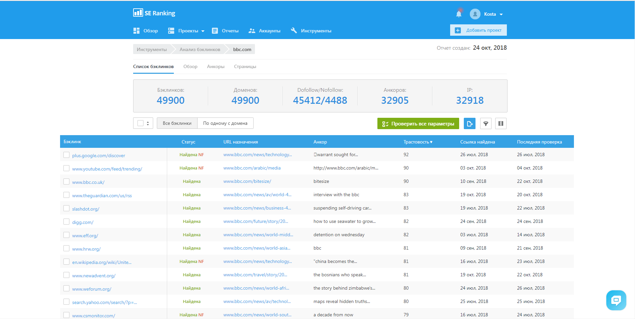This screenshot has width=635, height=319.
Task: Check the www.hrw.org row checkbox
Action: pos(66,248)
